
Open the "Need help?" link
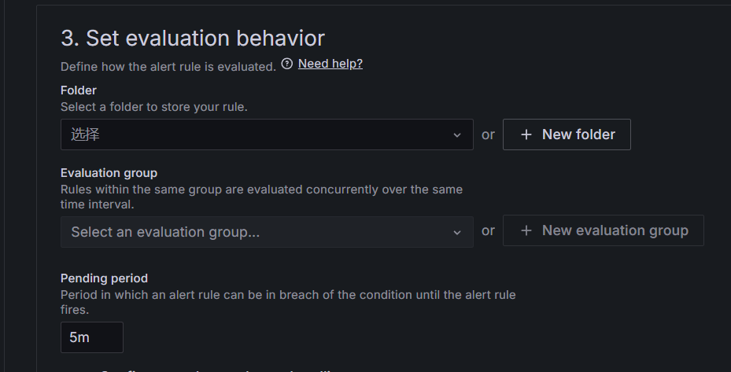pyautogui.click(x=330, y=64)
